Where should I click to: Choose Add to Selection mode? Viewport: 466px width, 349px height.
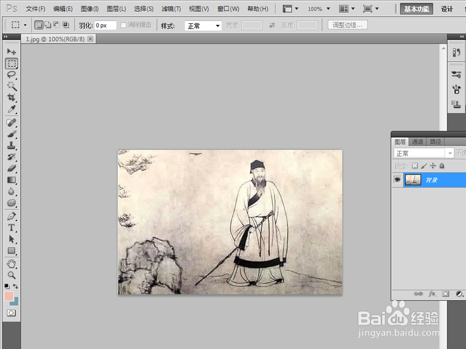[48, 25]
